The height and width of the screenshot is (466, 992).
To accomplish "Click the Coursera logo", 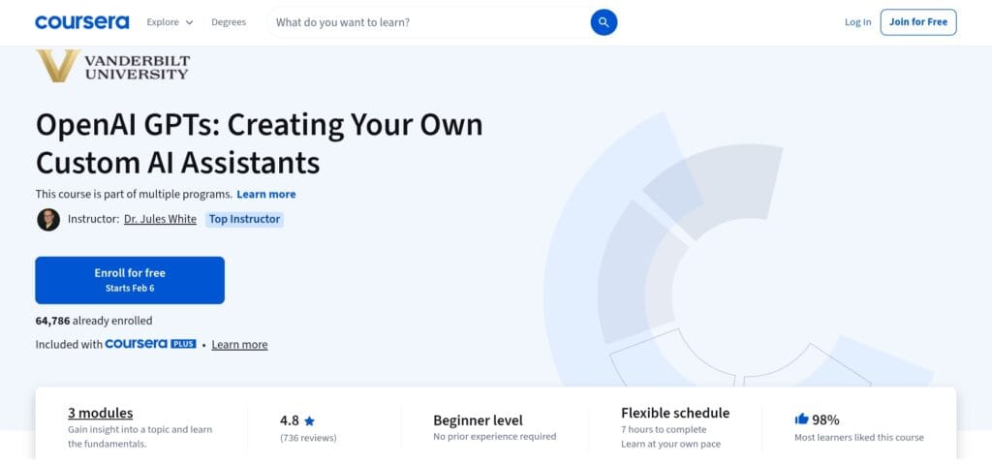I will point(81,22).
